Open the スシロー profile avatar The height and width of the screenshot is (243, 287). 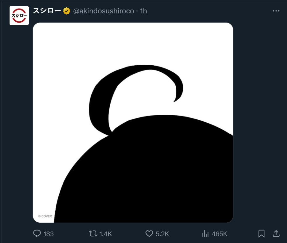(x=19, y=16)
